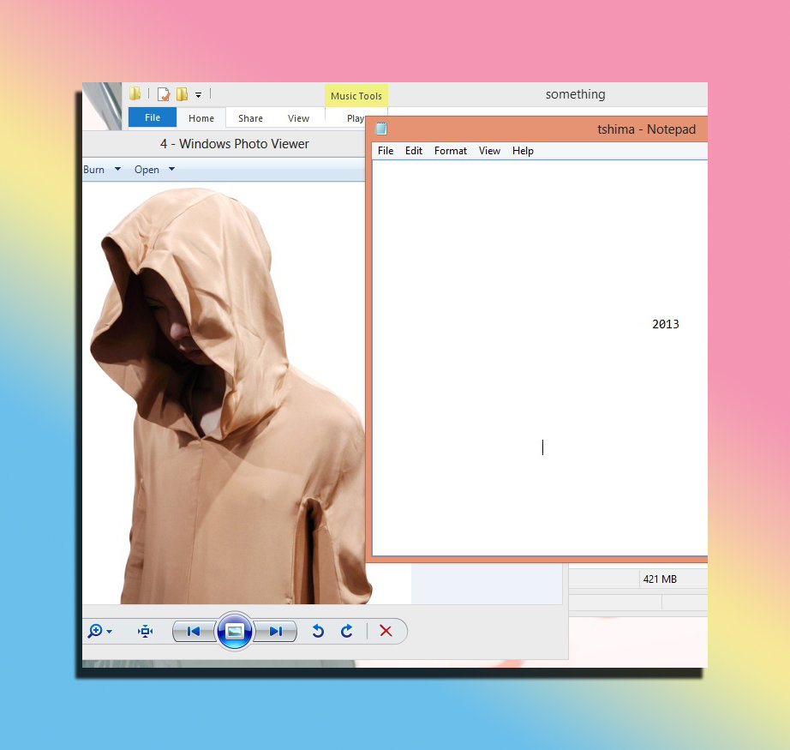Screen dimensions: 790x750
Task: Delete the photo with red X
Action: (x=386, y=631)
